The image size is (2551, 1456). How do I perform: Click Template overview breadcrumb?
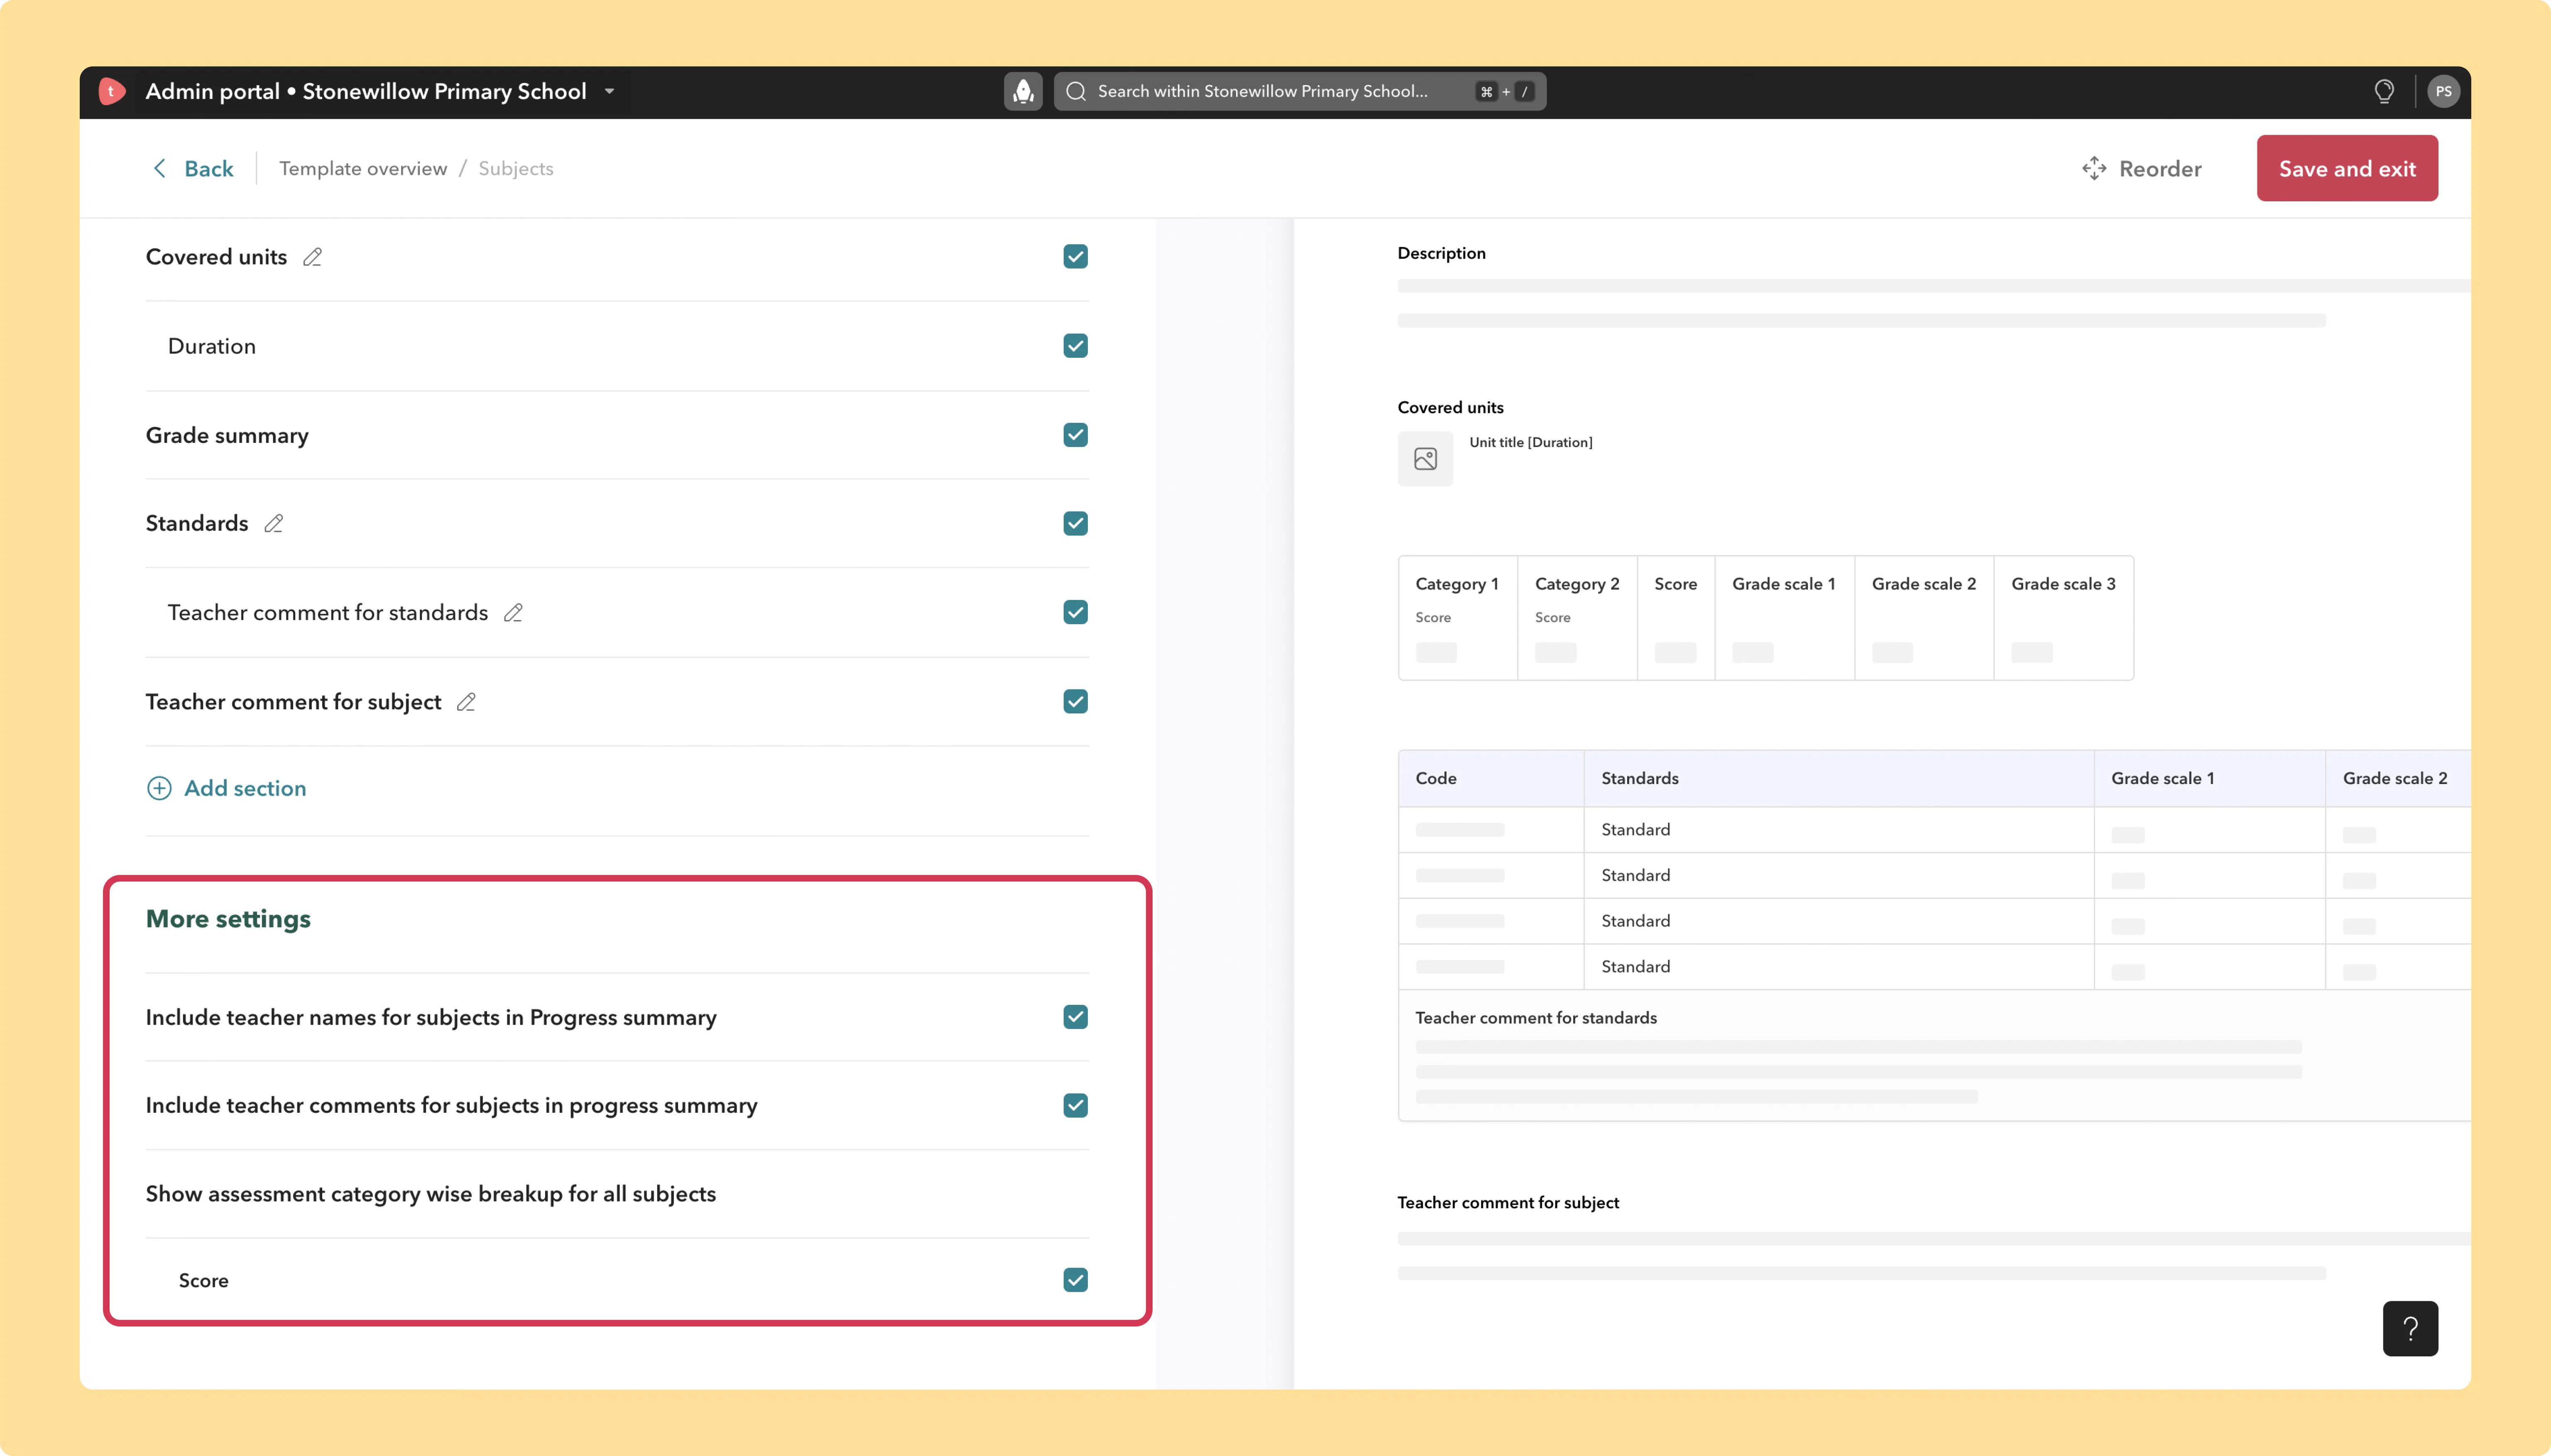click(363, 168)
